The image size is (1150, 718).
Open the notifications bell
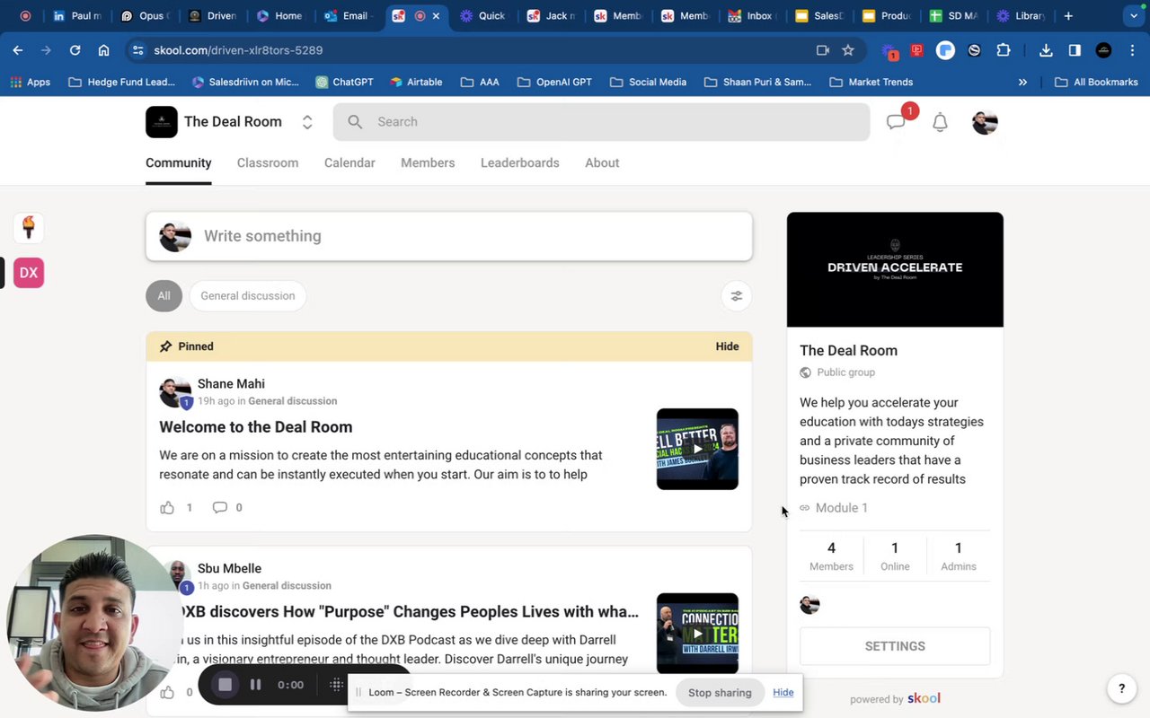tap(940, 122)
